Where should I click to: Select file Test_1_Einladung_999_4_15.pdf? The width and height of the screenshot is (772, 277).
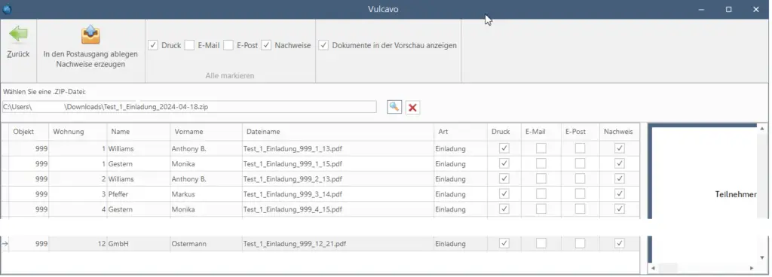tap(293, 209)
